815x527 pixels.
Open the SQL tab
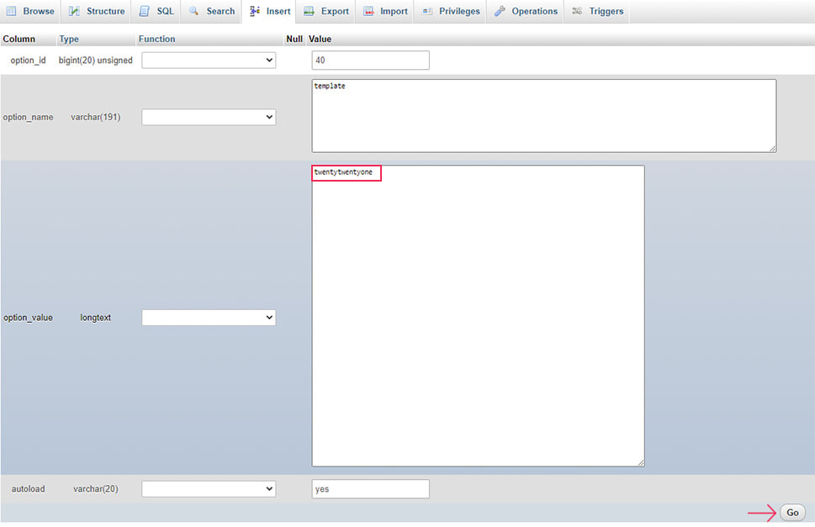(x=156, y=12)
